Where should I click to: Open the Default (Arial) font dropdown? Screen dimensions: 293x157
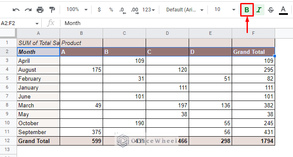[x=185, y=10]
